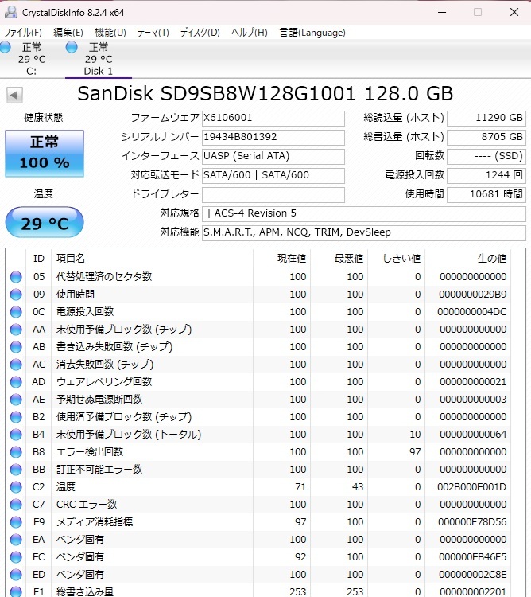Select the Disk 1 drive tab
This screenshot has height=597, width=531.
click(99, 59)
